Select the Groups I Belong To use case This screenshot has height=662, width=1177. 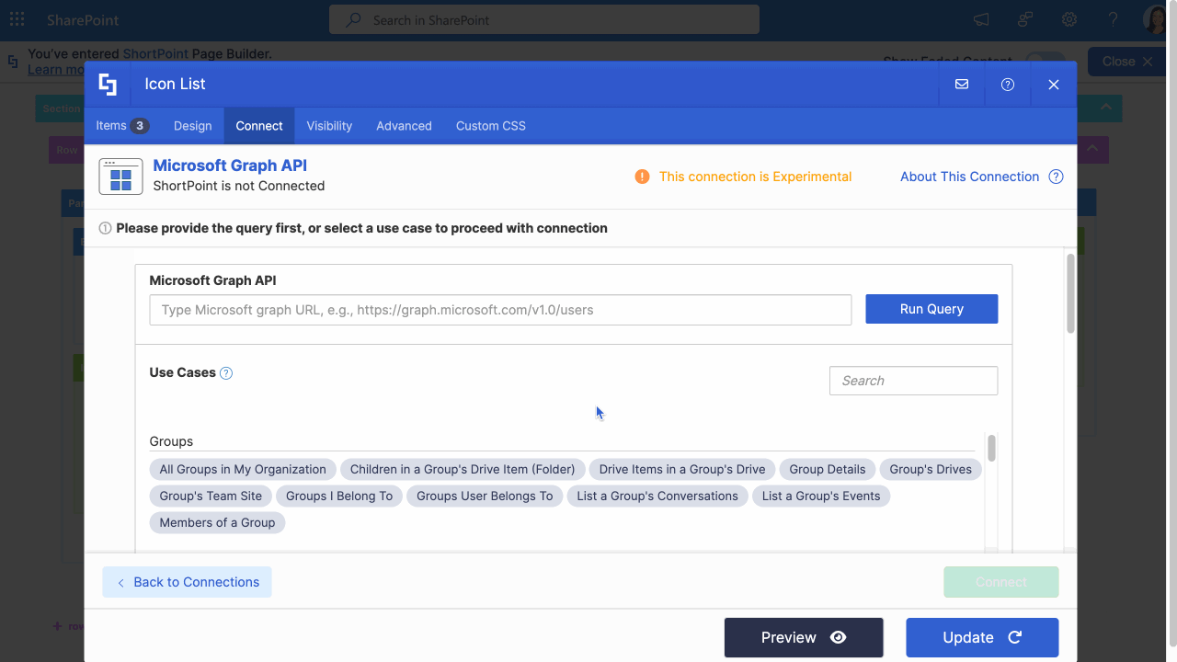pyautogui.click(x=339, y=496)
